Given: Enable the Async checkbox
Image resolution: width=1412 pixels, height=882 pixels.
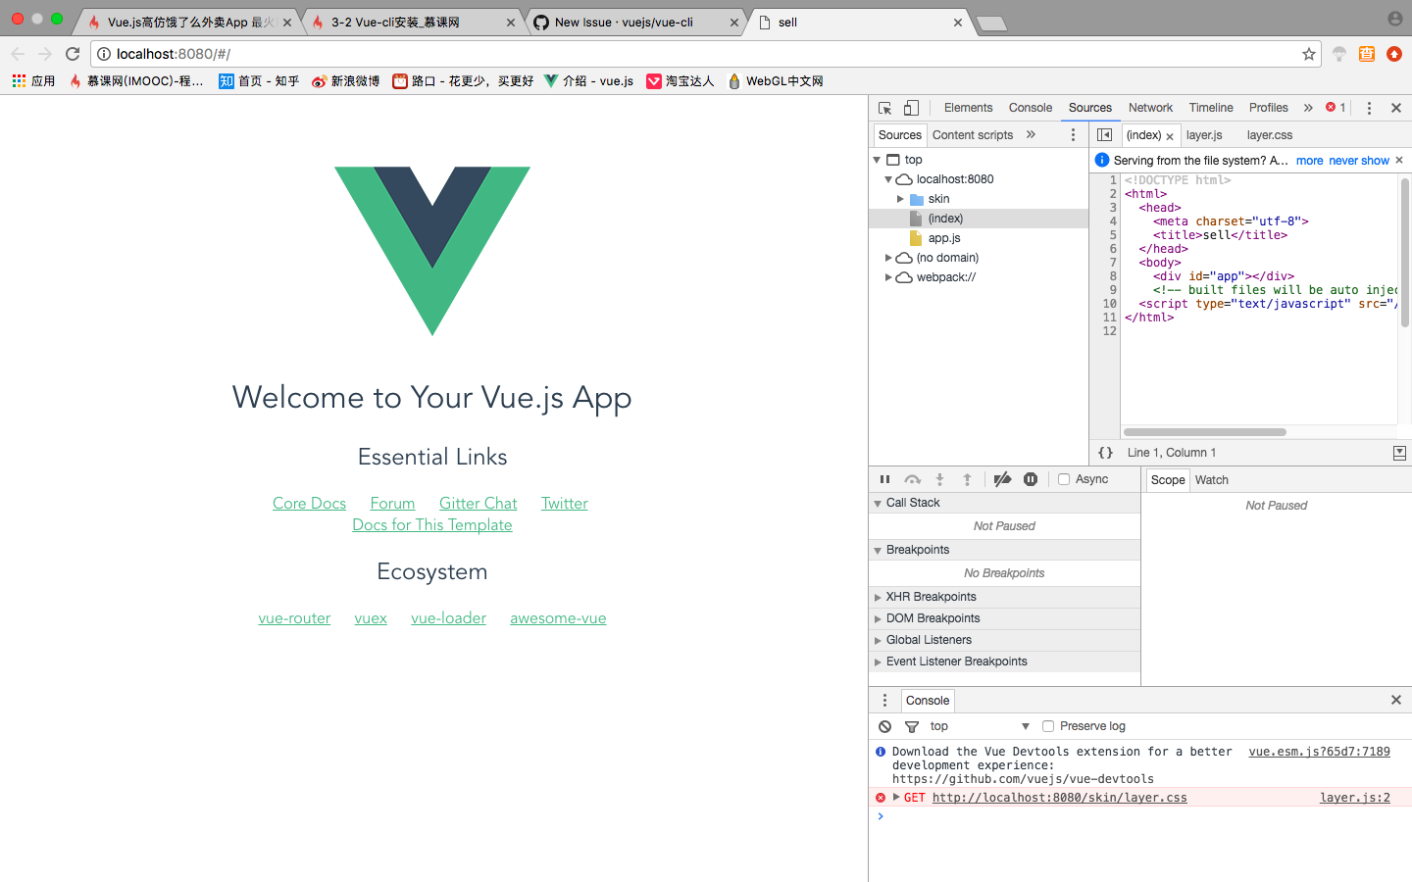Looking at the screenshot, I should pyautogui.click(x=1064, y=479).
